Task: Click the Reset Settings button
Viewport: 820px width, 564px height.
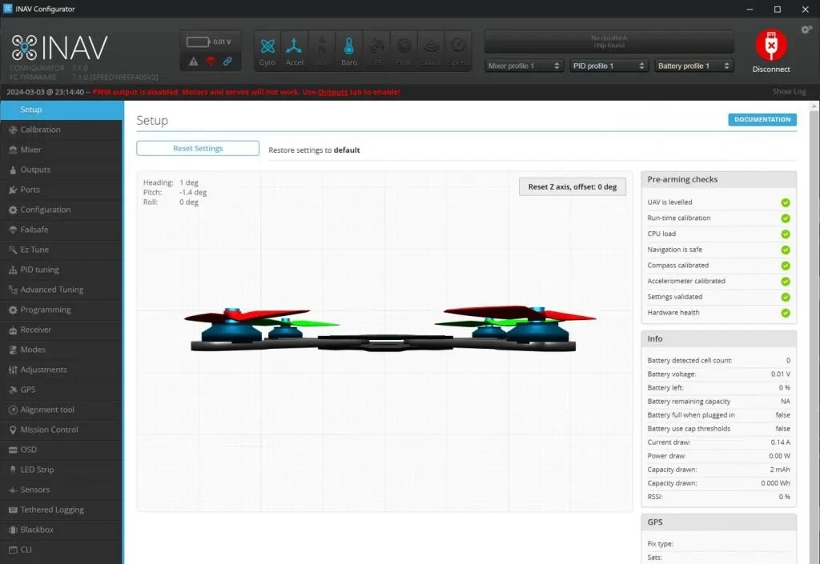Action: point(198,148)
